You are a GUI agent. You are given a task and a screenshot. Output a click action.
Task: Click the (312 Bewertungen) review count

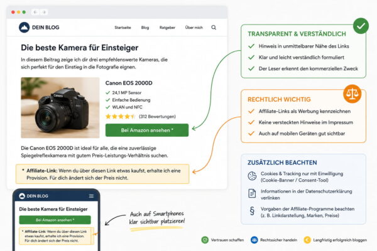coord(157,117)
